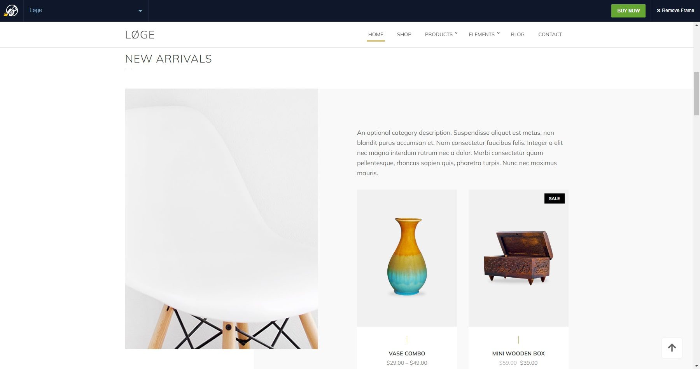Open the Vase Combo product image
Viewport: 700px width, 369px height.
[x=407, y=258]
